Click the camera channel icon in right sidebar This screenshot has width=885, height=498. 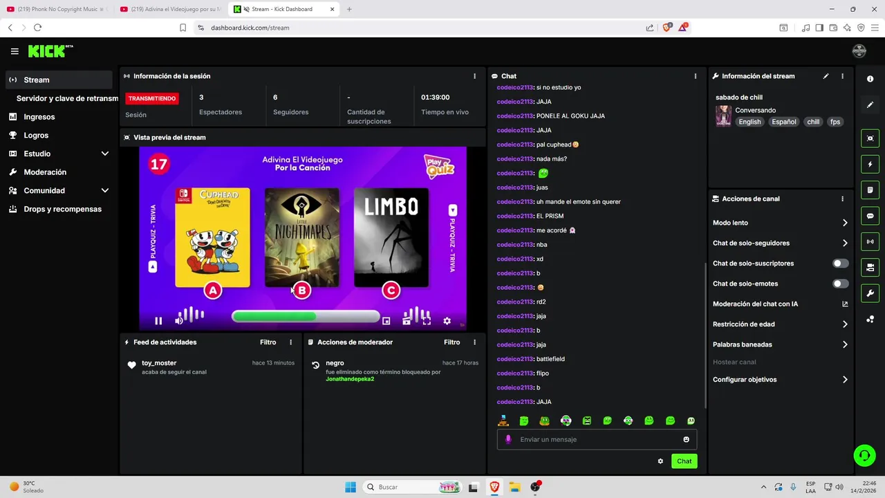[x=870, y=268]
